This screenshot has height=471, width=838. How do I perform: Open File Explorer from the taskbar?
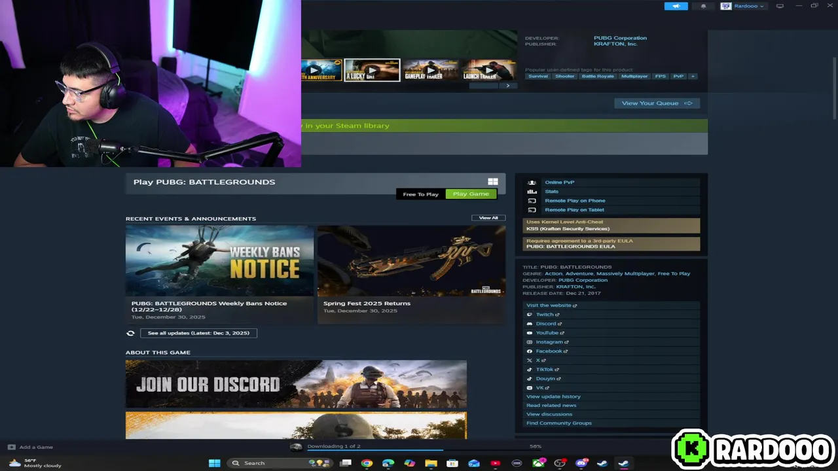(x=431, y=463)
